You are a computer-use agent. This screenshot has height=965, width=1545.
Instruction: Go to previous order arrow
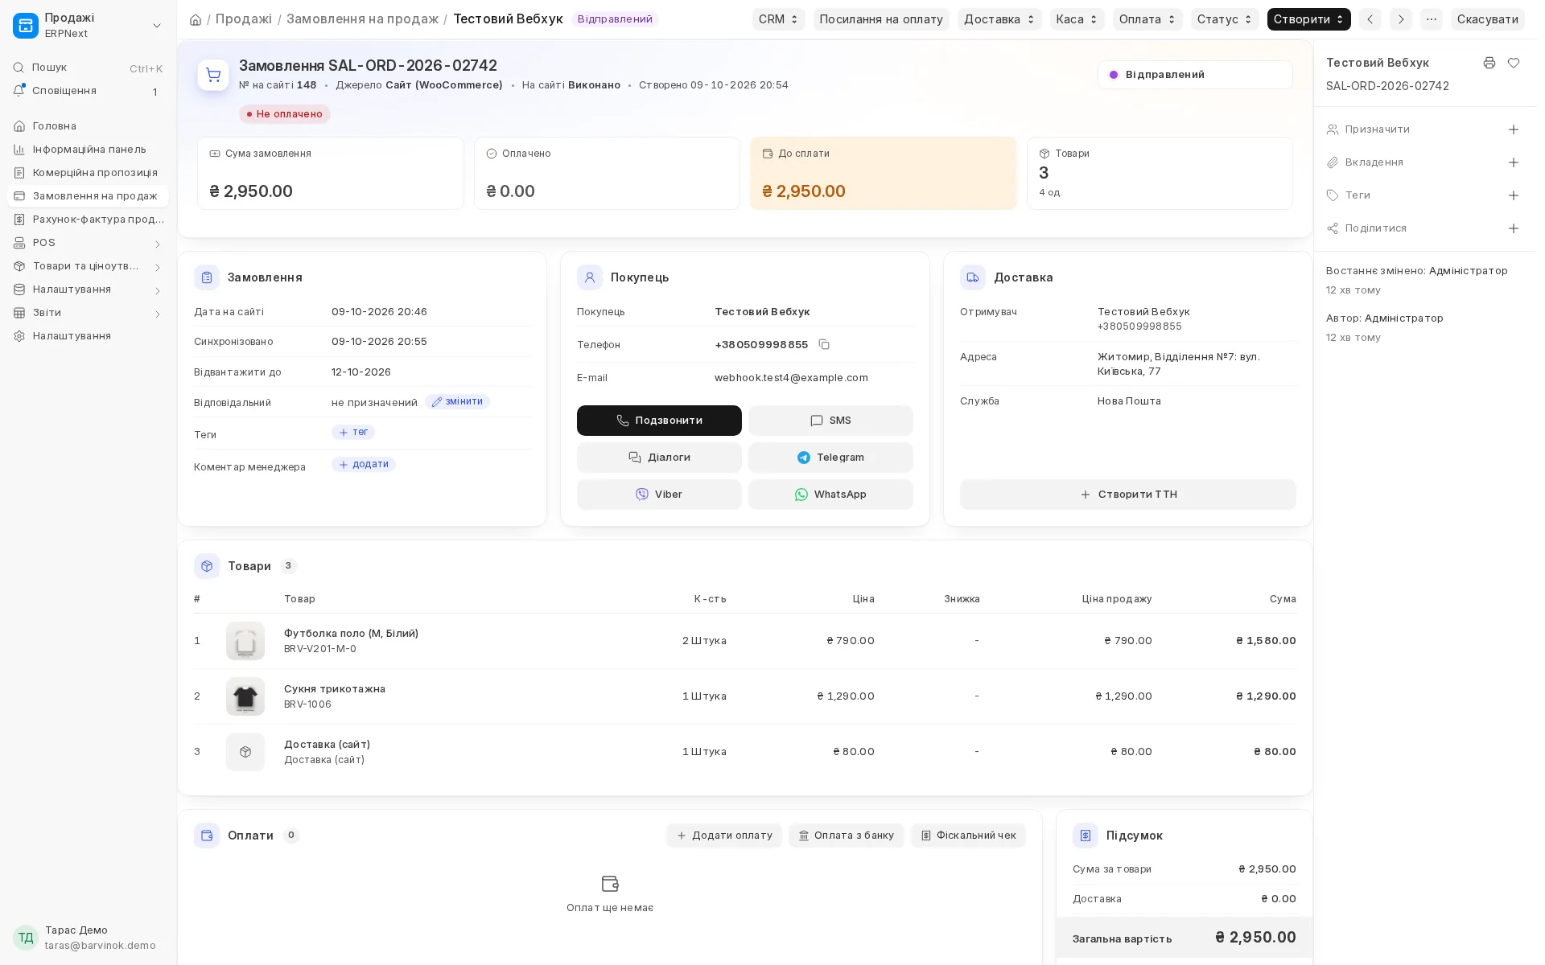(1370, 19)
